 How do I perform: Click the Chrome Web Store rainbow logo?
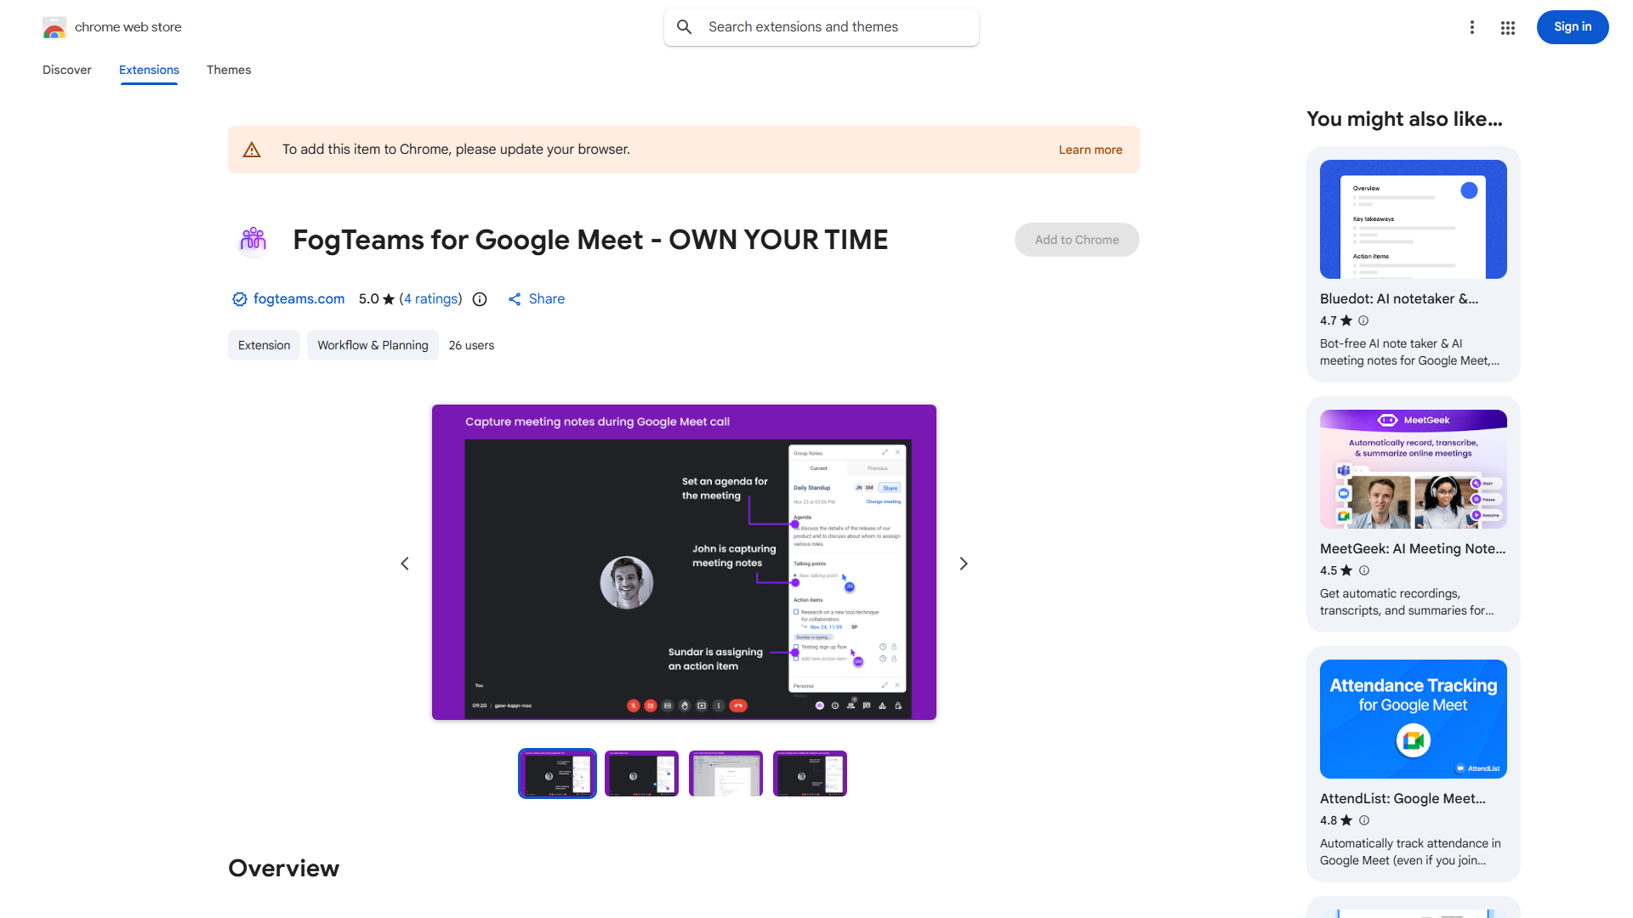(x=54, y=28)
